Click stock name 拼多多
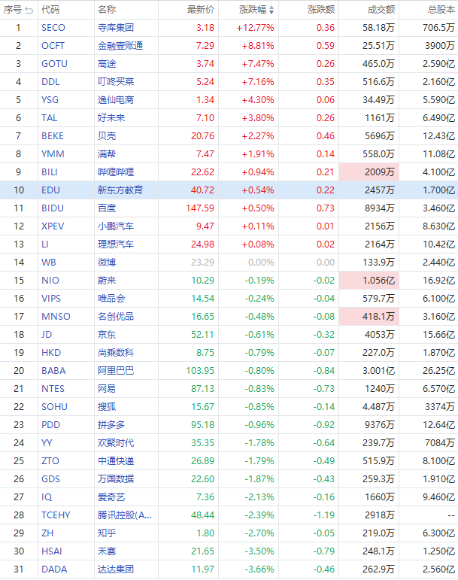458x580 pixels. 111,425
